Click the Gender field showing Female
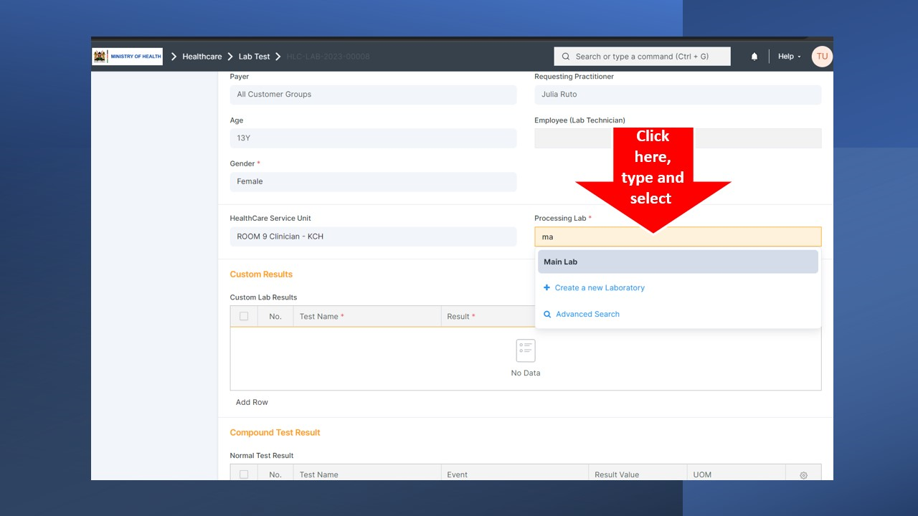The width and height of the screenshot is (918, 516). tap(373, 182)
